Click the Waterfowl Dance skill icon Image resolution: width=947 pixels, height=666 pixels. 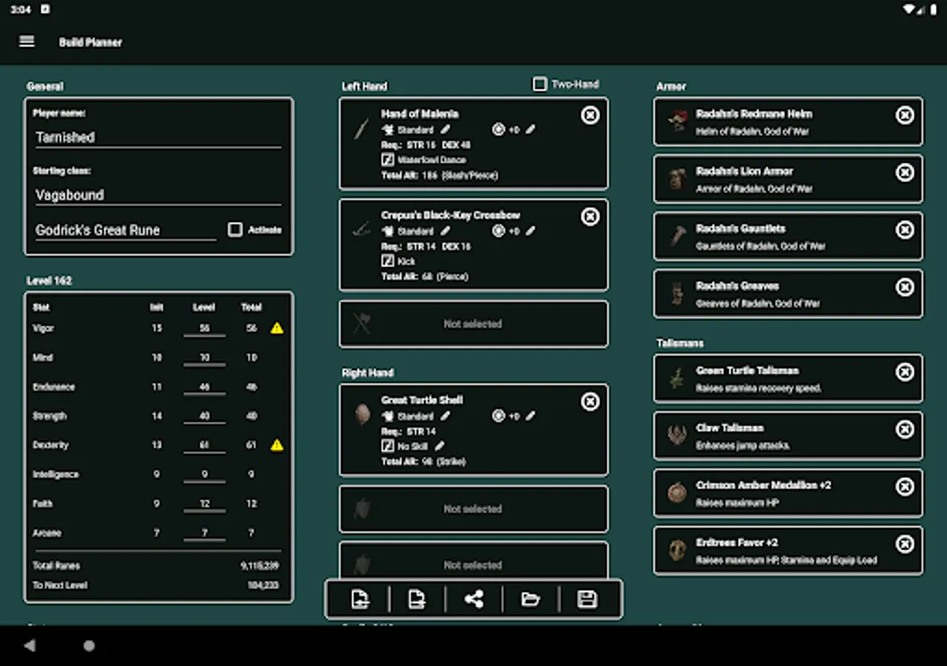[387, 160]
